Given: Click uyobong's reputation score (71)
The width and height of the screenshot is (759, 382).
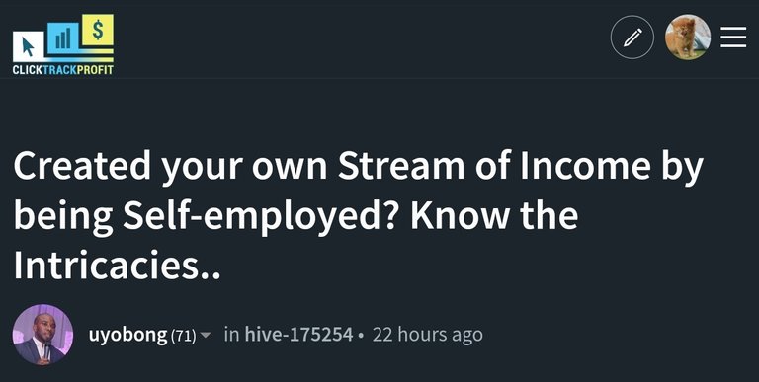Looking at the screenshot, I should tap(184, 336).
